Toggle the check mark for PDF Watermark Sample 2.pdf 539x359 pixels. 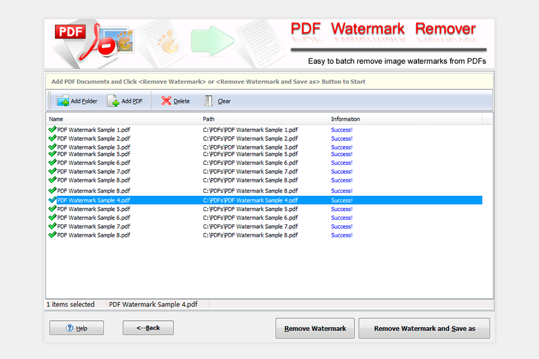tap(52, 138)
